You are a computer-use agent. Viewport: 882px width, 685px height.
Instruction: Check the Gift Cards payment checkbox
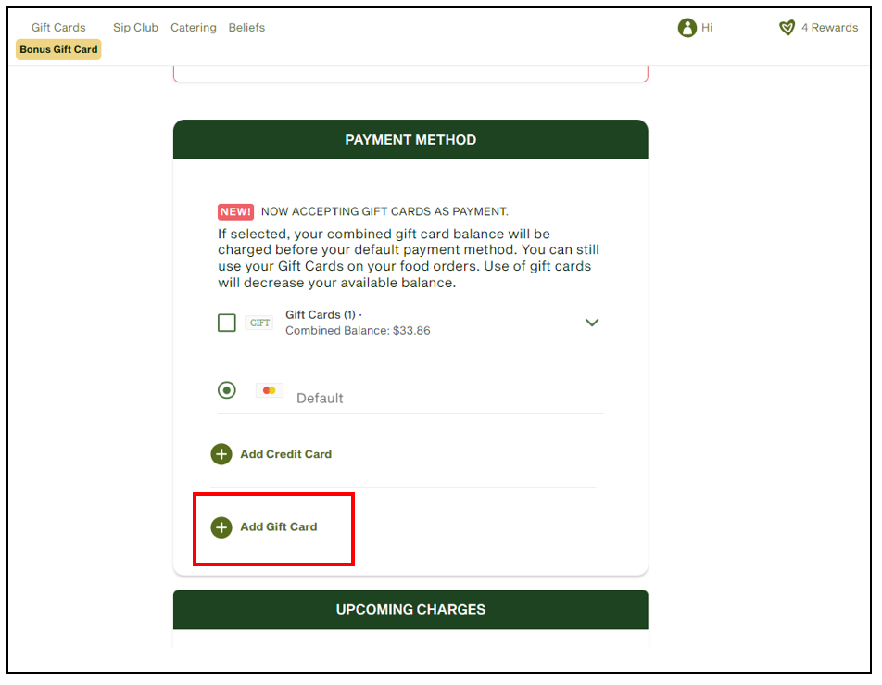pyautogui.click(x=227, y=323)
